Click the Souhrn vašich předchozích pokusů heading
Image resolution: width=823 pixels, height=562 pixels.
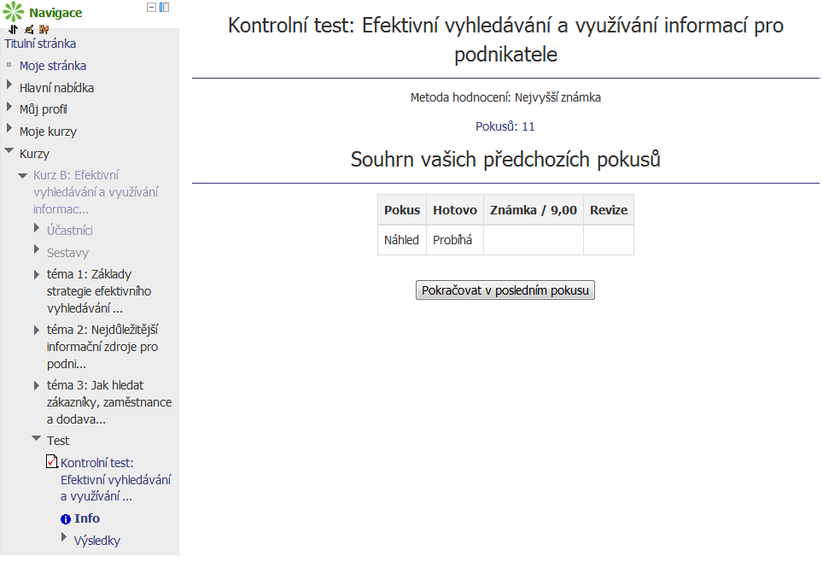(505, 159)
